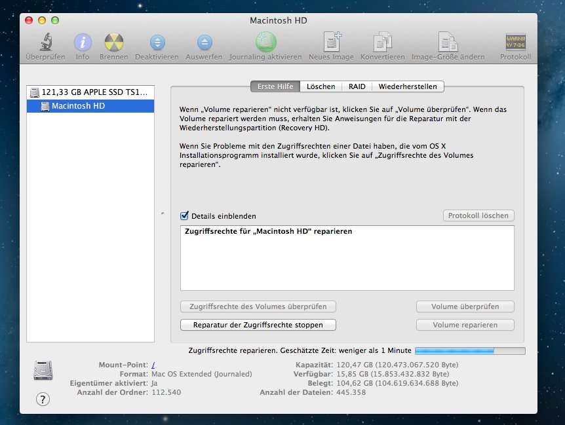
Task: Click Reparatur der Zugriffsrechte stoppen button
Action: click(x=258, y=325)
